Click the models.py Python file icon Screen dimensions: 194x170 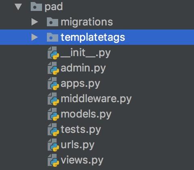point(53,114)
